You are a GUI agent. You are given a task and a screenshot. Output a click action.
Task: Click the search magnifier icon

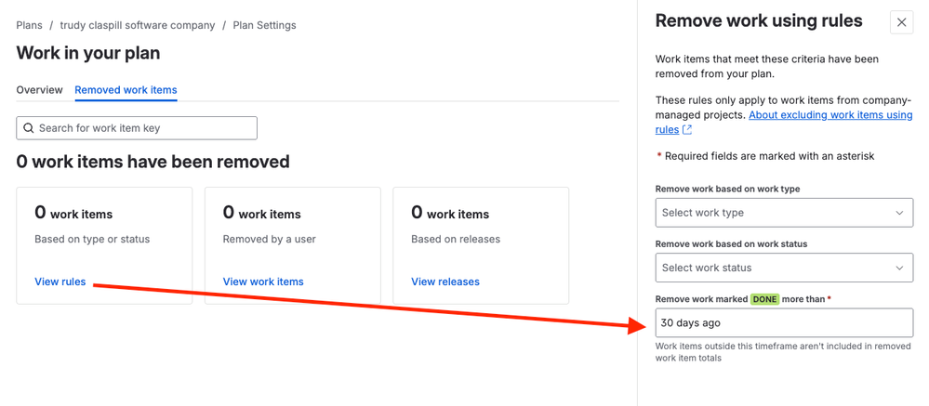click(29, 128)
